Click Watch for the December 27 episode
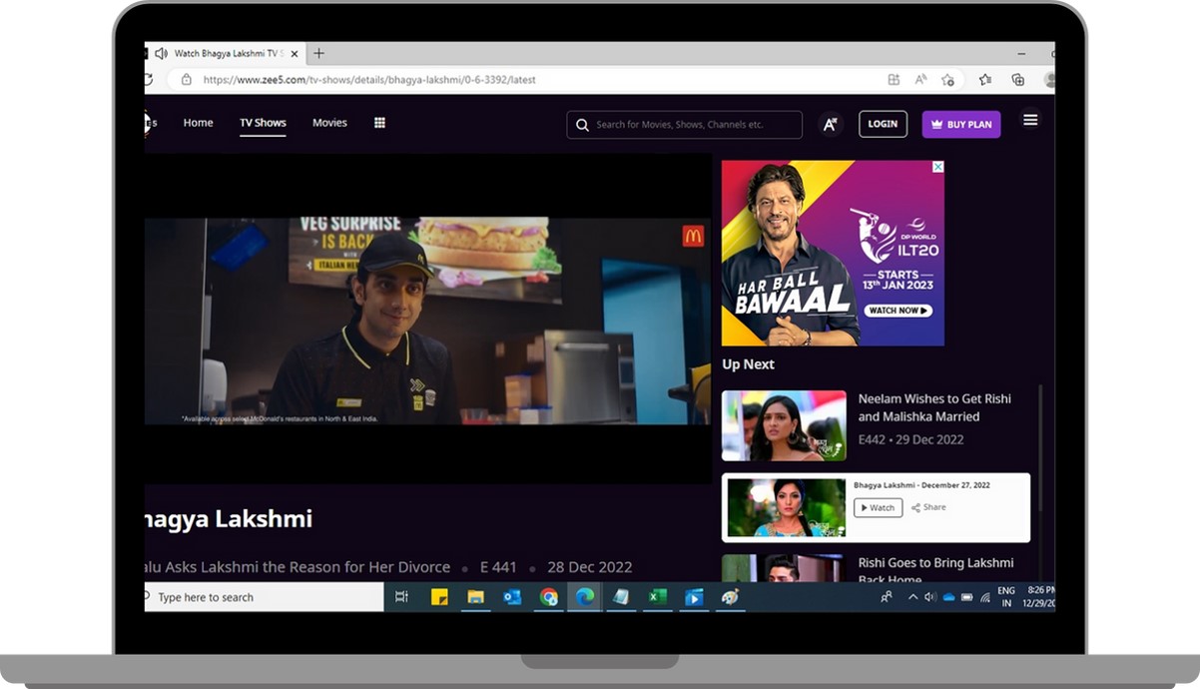The image size is (1200, 689). [x=878, y=507]
